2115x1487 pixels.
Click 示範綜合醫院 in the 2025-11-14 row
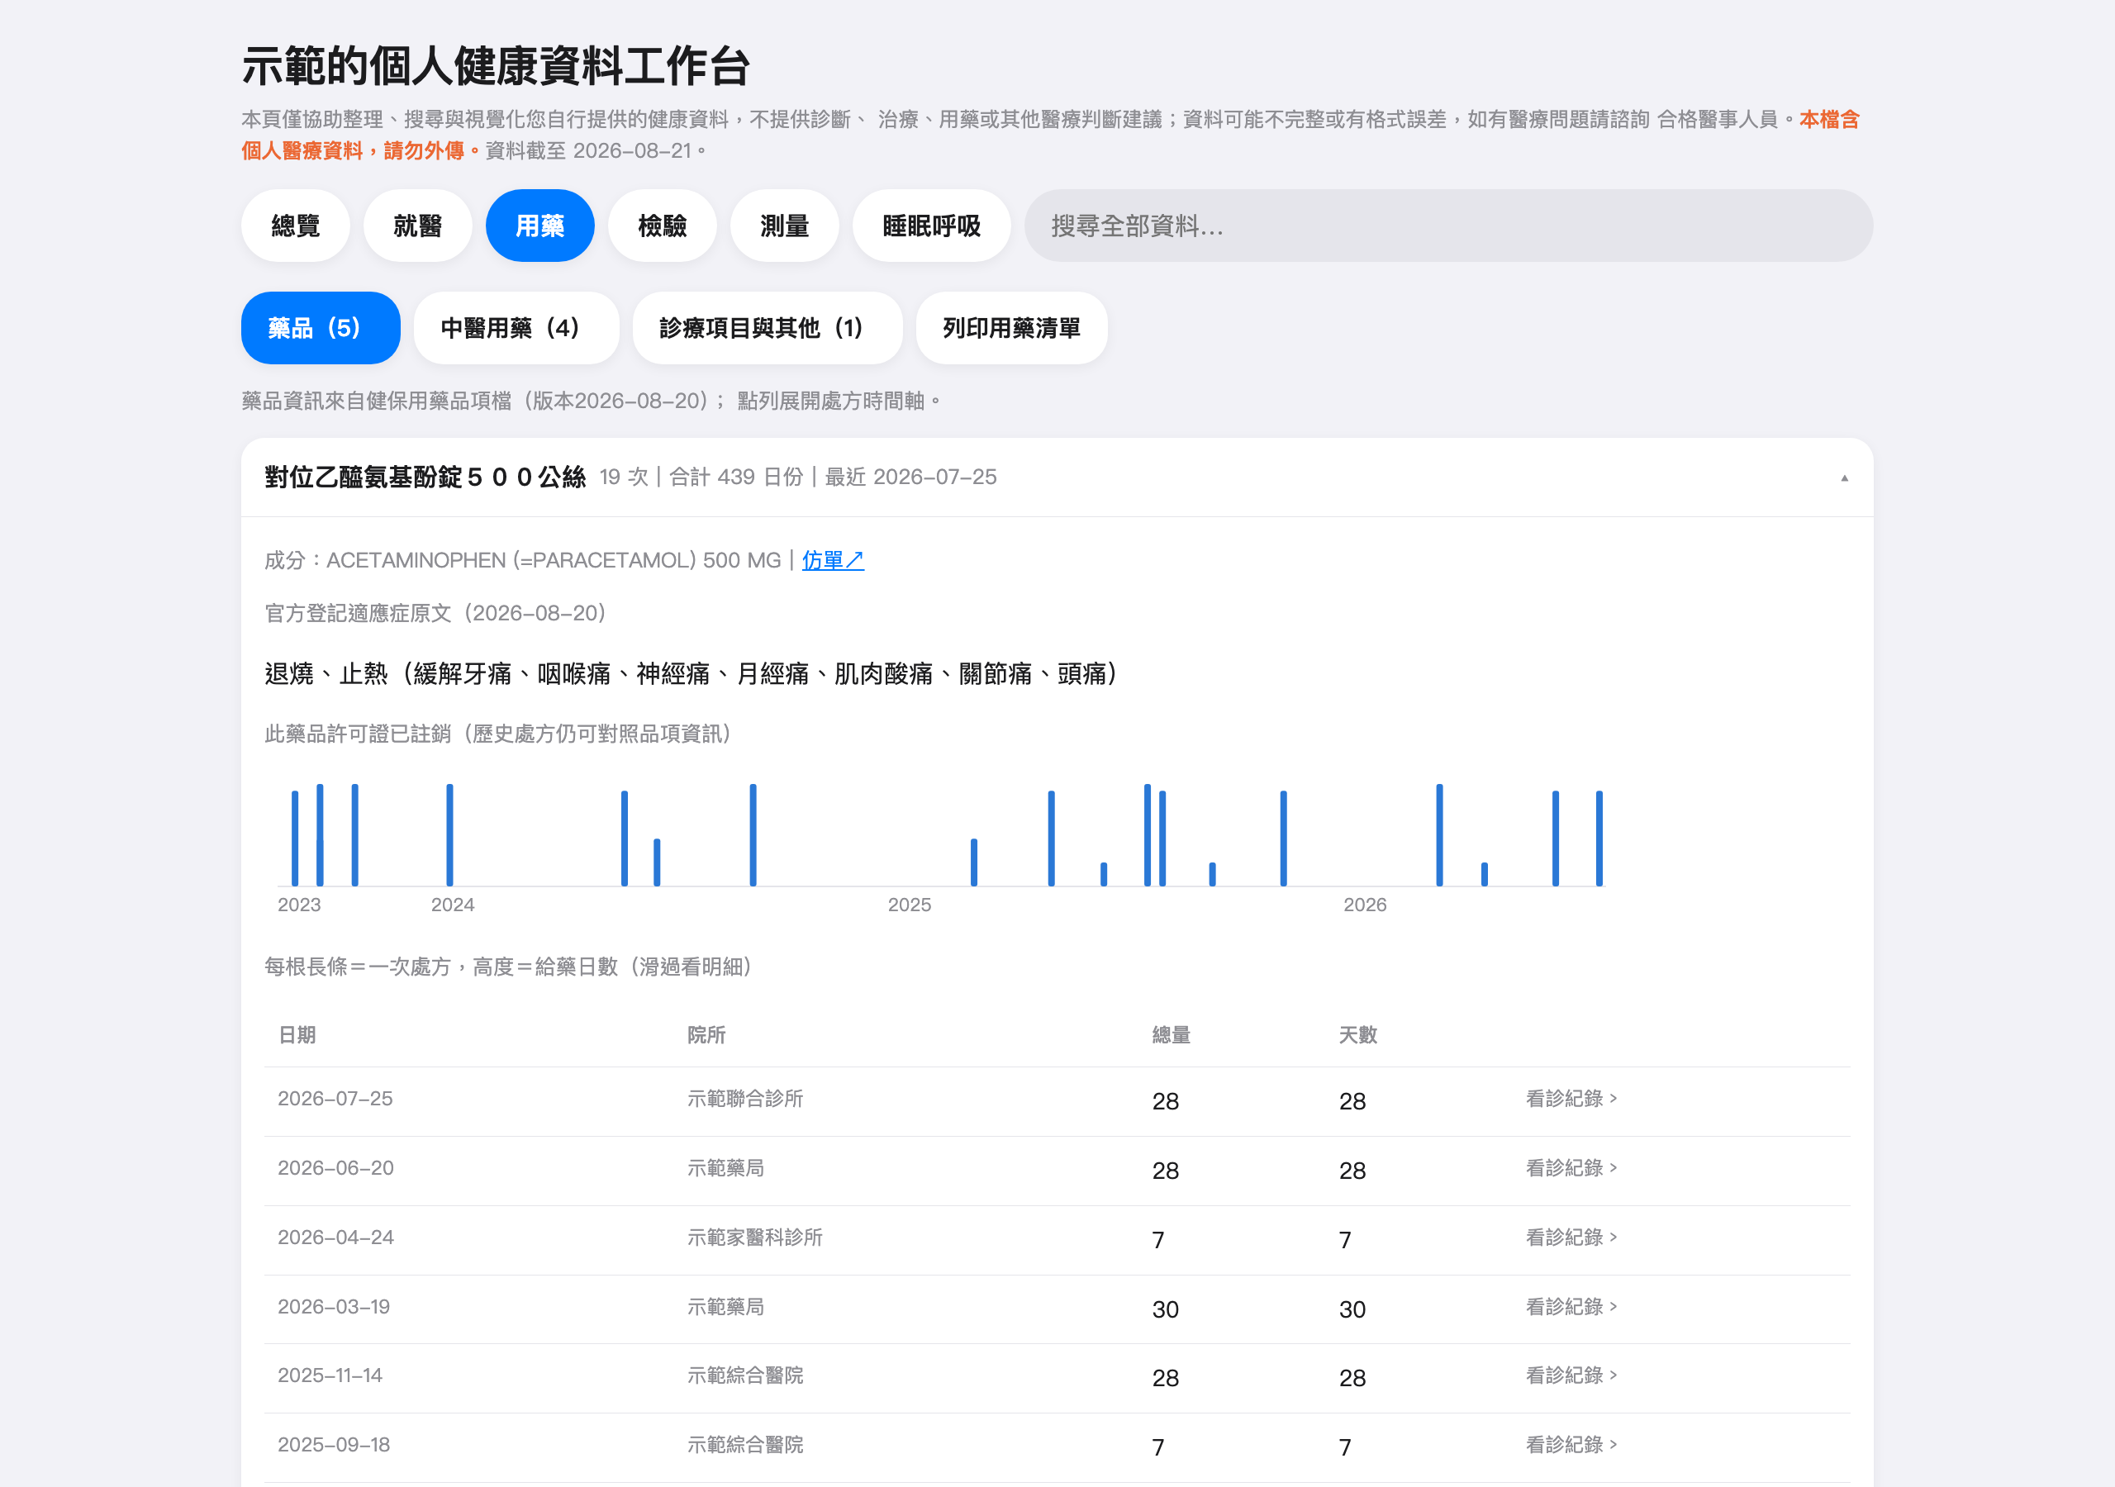pyautogui.click(x=745, y=1375)
